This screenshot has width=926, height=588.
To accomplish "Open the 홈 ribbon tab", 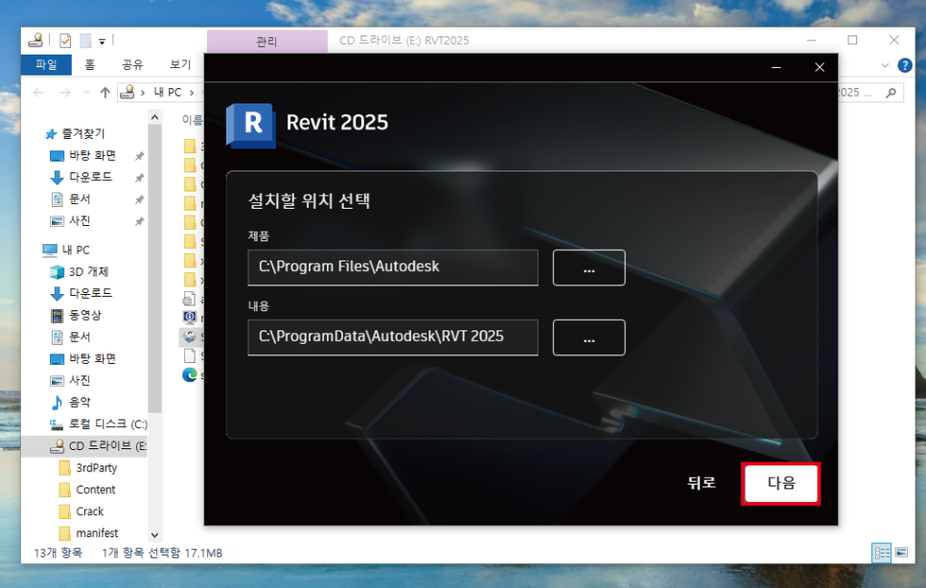I will [x=90, y=64].
